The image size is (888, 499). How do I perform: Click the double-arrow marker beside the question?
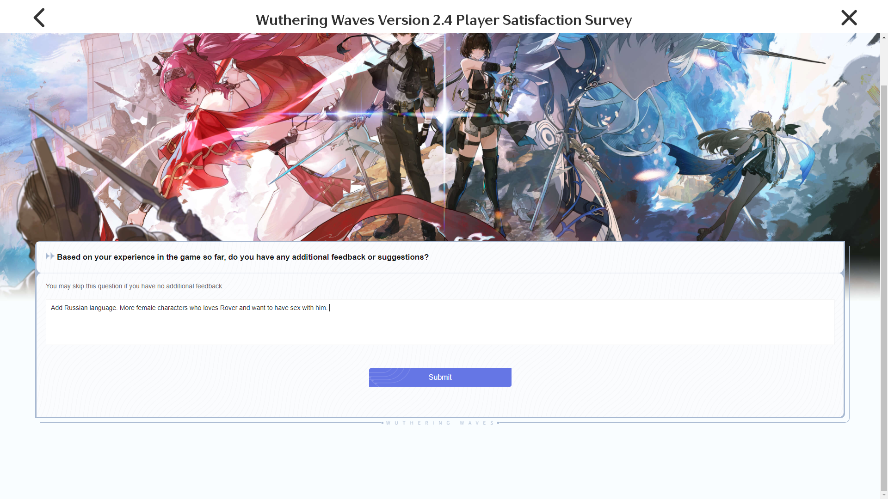tap(50, 256)
